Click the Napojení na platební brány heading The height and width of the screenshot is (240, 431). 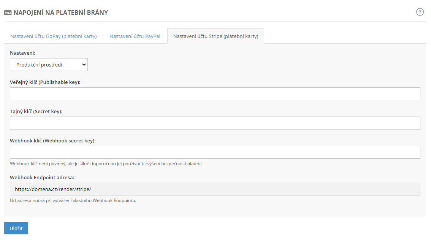tap(61, 13)
